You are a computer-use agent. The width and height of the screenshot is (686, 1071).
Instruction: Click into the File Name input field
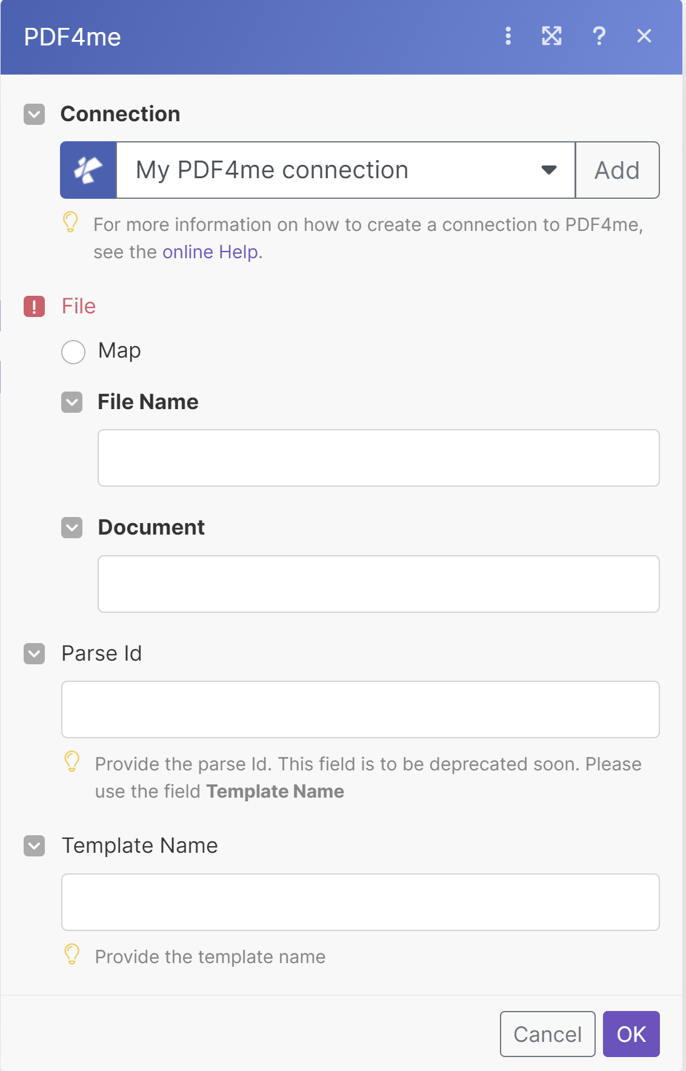pyautogui.click(x=378, y=458)
